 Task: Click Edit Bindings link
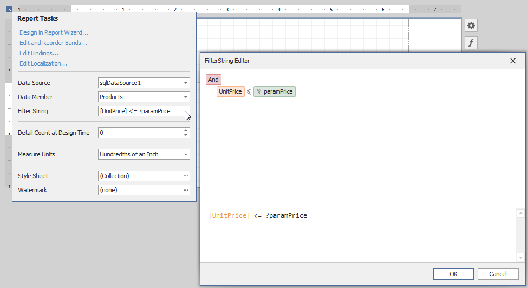[39, 53]
